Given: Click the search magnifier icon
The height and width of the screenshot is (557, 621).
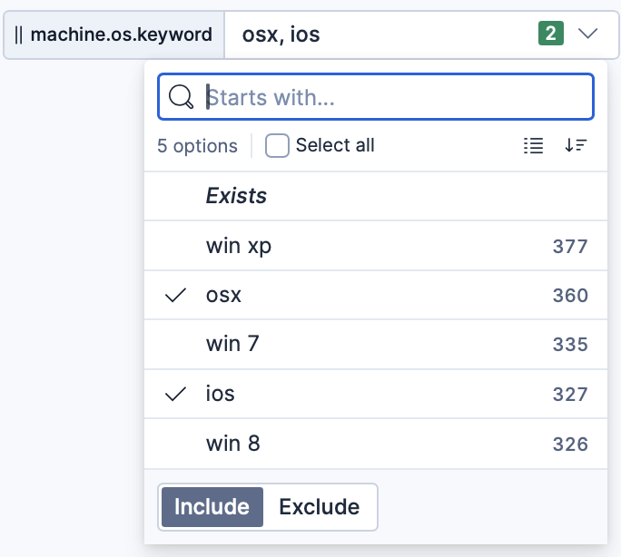Looking at the screenshot, I should pos(182,97).
